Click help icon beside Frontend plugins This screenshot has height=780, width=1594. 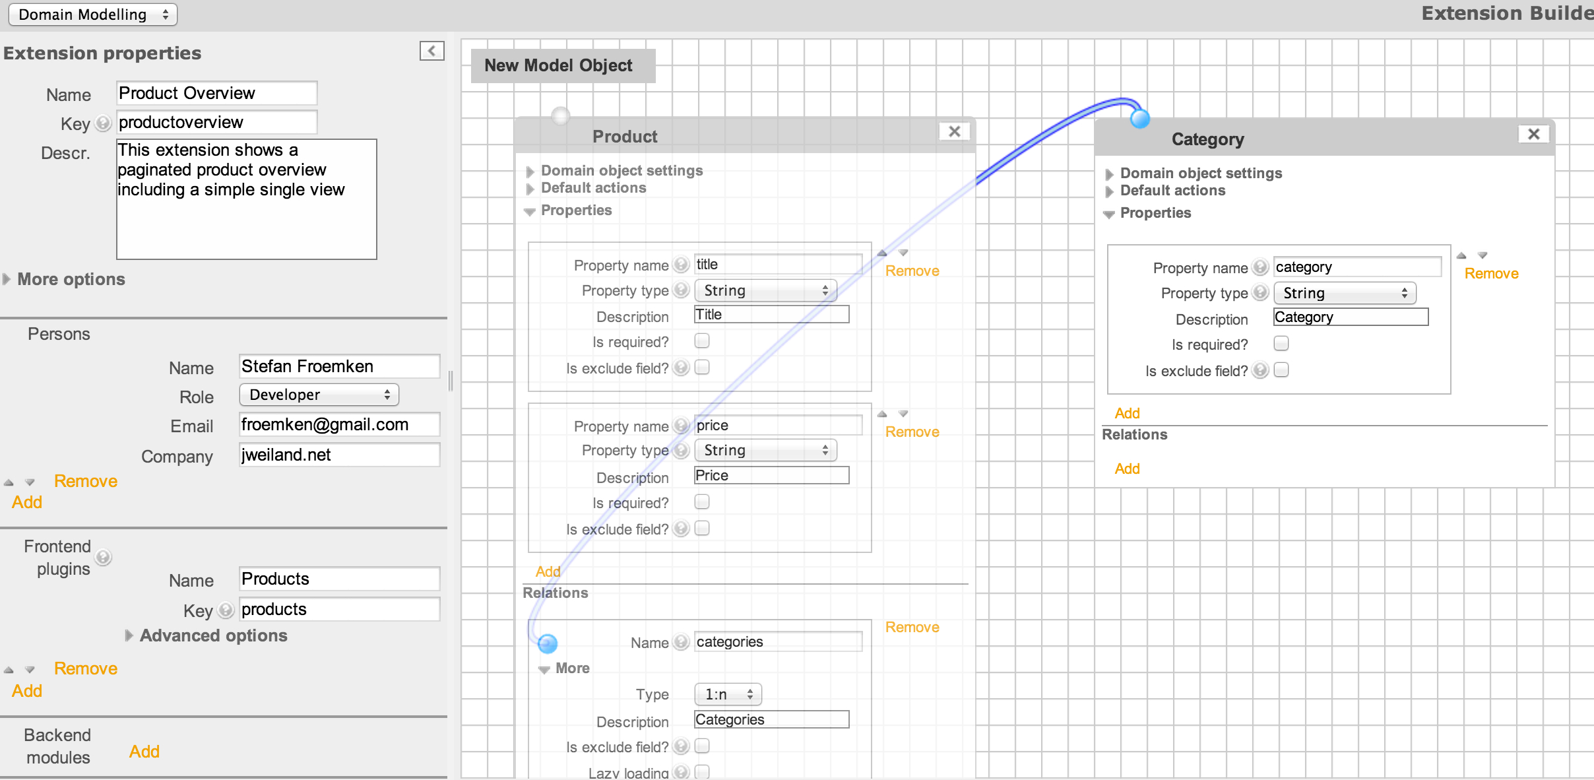(103, 558)
